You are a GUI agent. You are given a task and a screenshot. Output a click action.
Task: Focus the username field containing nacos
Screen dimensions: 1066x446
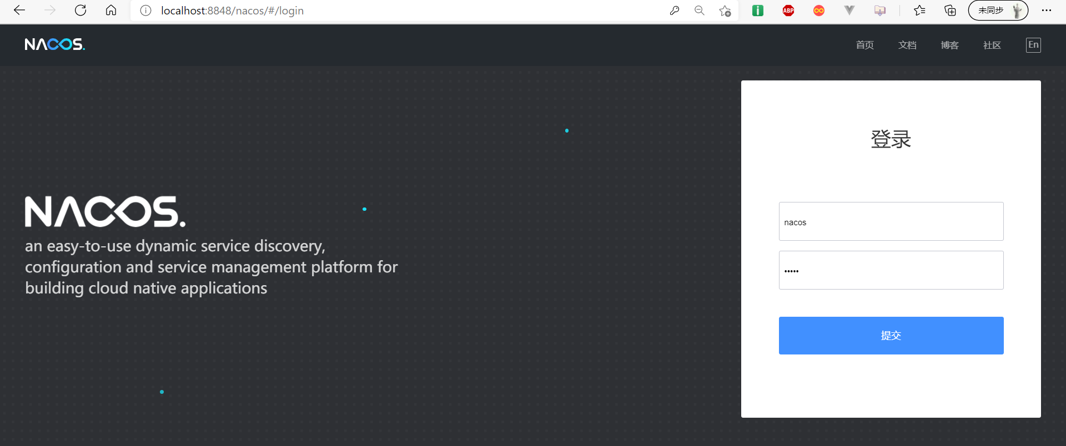891,221
